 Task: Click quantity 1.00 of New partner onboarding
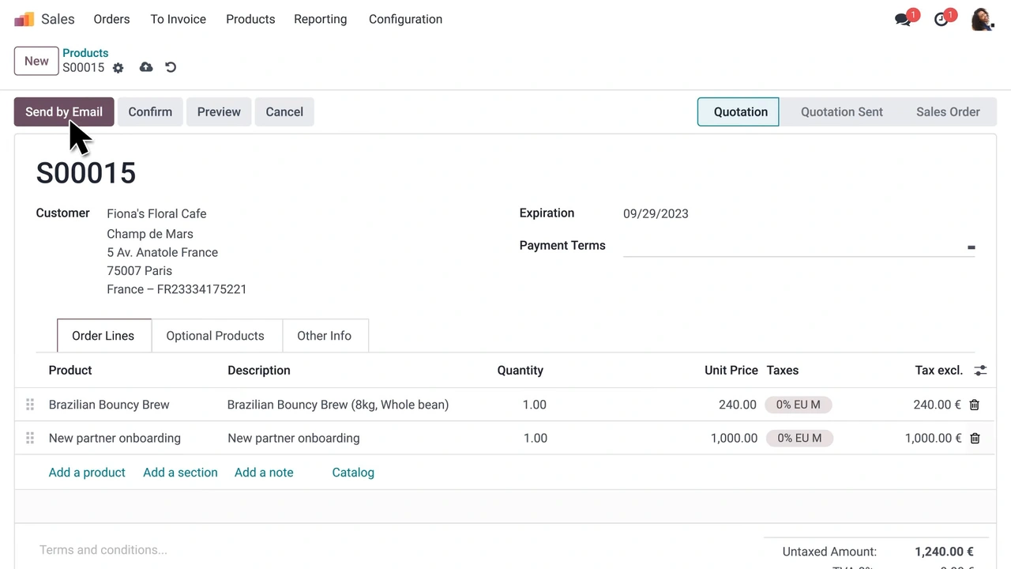[535, 438]
